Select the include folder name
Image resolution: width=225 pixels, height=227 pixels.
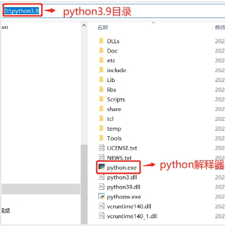[116, 70]
